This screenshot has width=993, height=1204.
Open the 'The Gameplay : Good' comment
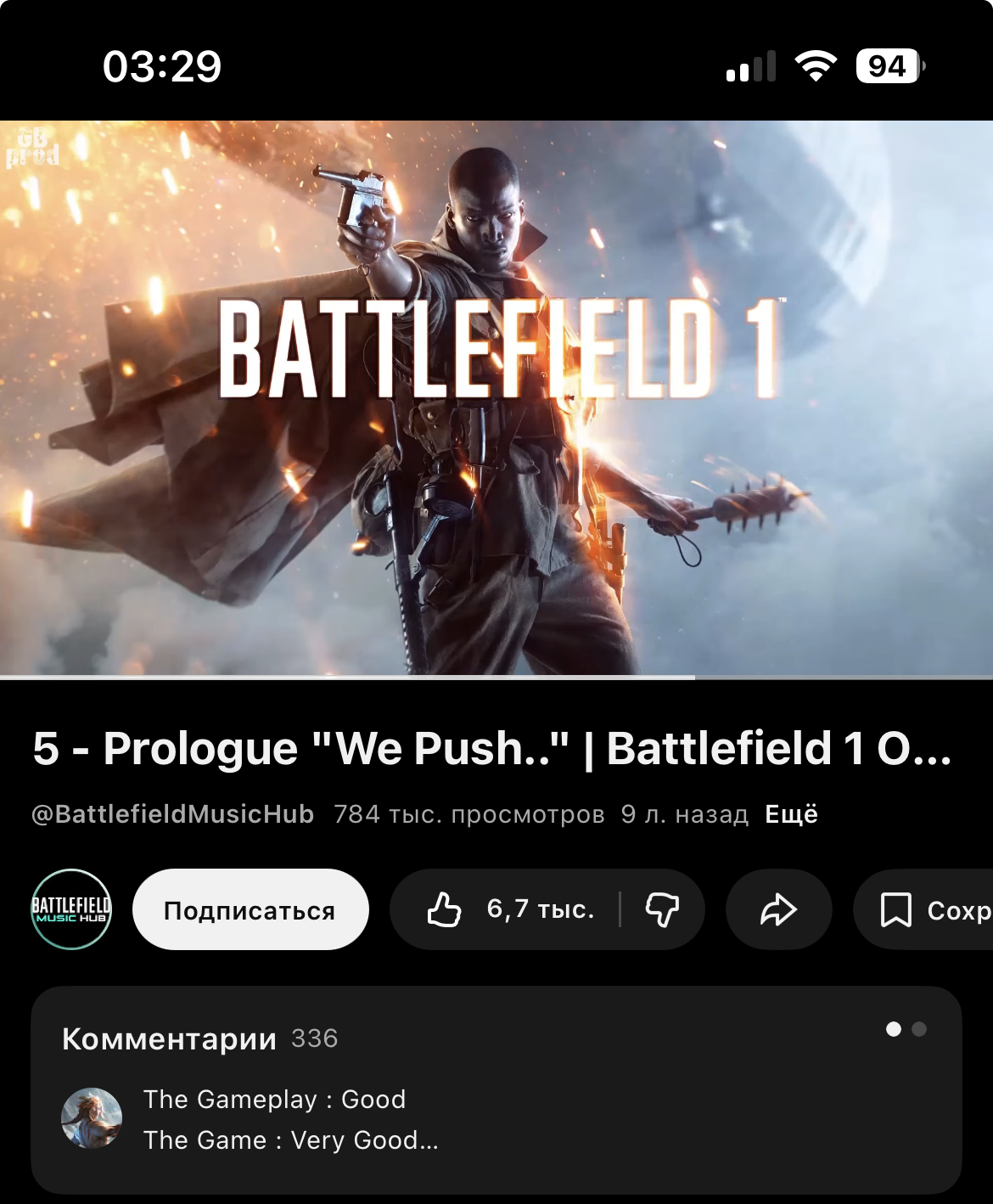(x=275, y=1100)
